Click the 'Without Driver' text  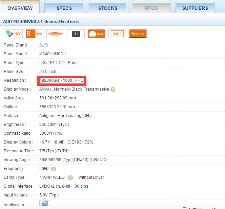[91, 177]
